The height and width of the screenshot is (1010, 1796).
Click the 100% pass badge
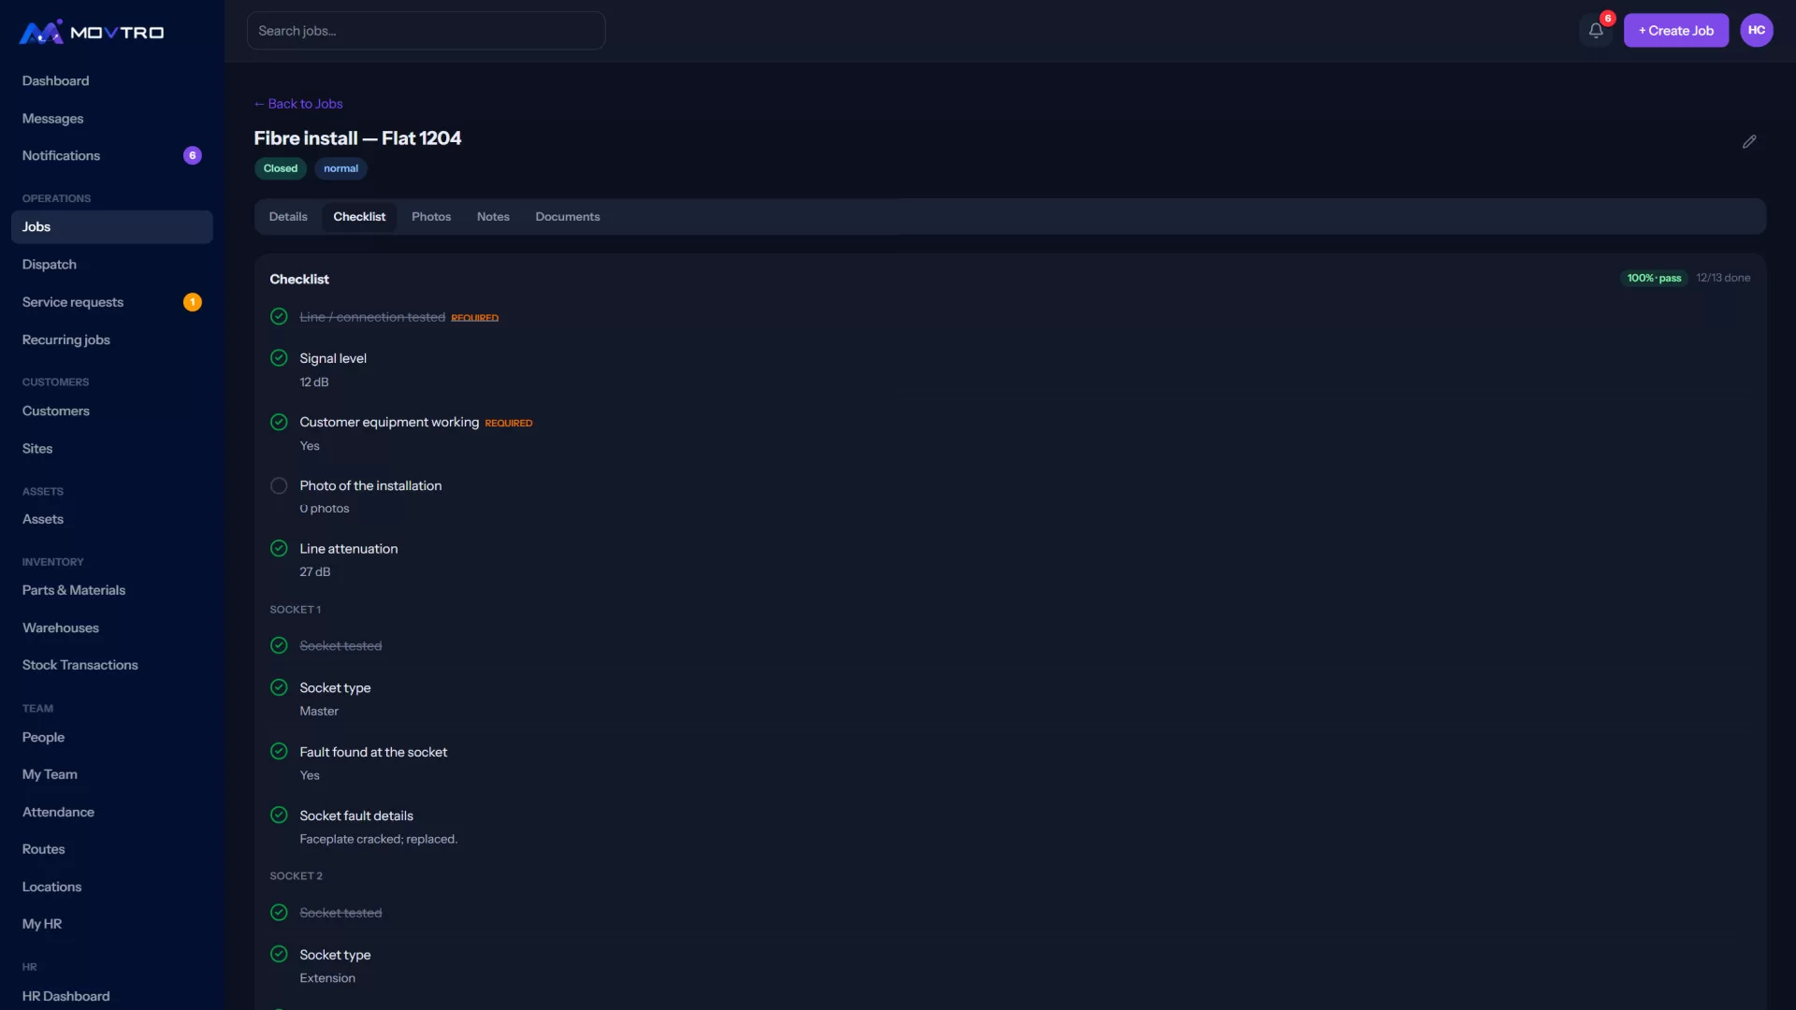point(1654,278)
